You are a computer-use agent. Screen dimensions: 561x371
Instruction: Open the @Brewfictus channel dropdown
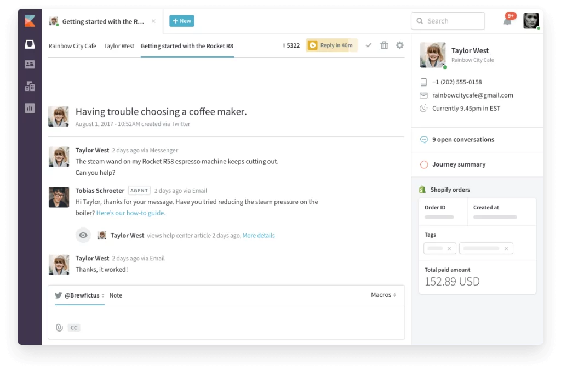click(x=84, y=295)
